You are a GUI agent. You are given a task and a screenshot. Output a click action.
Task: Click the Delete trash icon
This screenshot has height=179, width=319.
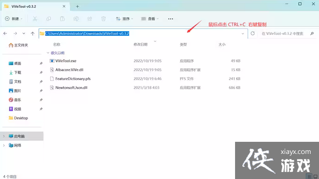(x=104, y=19)
